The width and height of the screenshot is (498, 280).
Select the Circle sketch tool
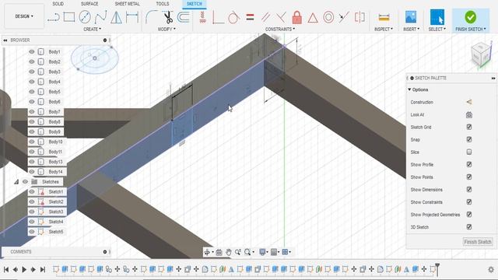(x=85, y=17)
